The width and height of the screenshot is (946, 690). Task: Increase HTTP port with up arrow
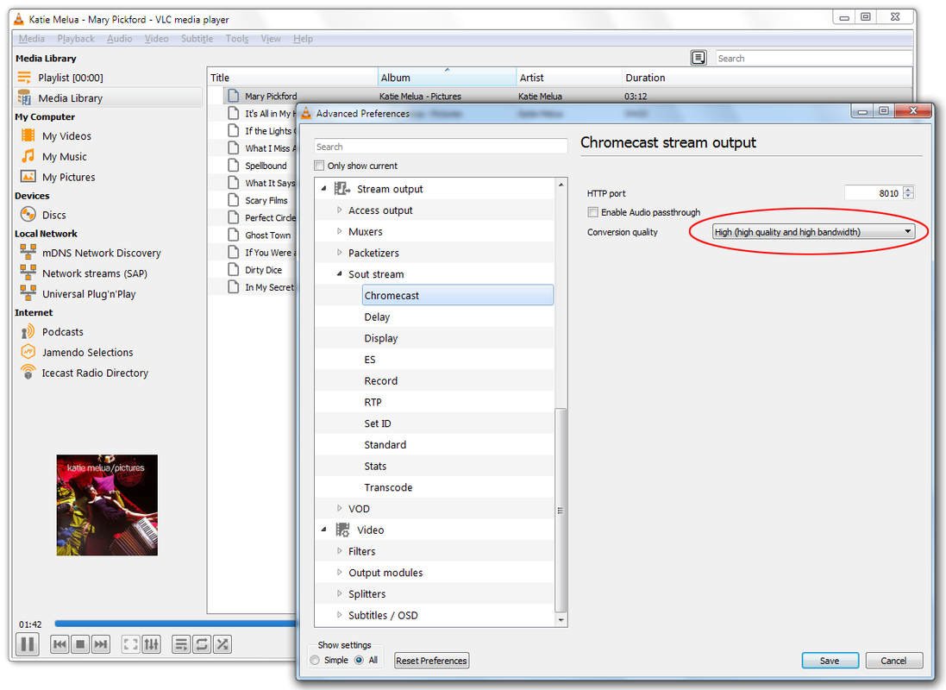click(909, 189)
